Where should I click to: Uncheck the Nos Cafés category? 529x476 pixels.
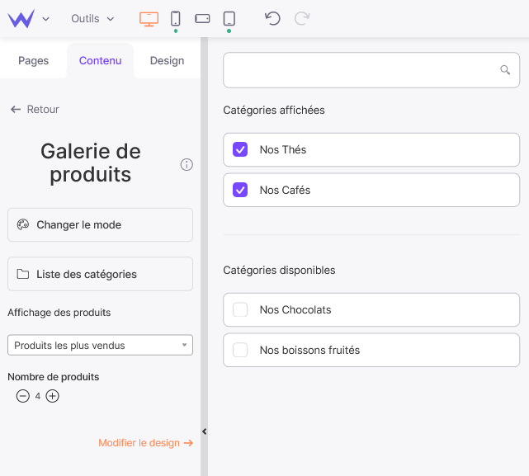[x=240, y=190]
